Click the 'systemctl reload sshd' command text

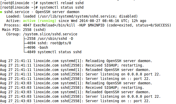(x=62, y=3)
